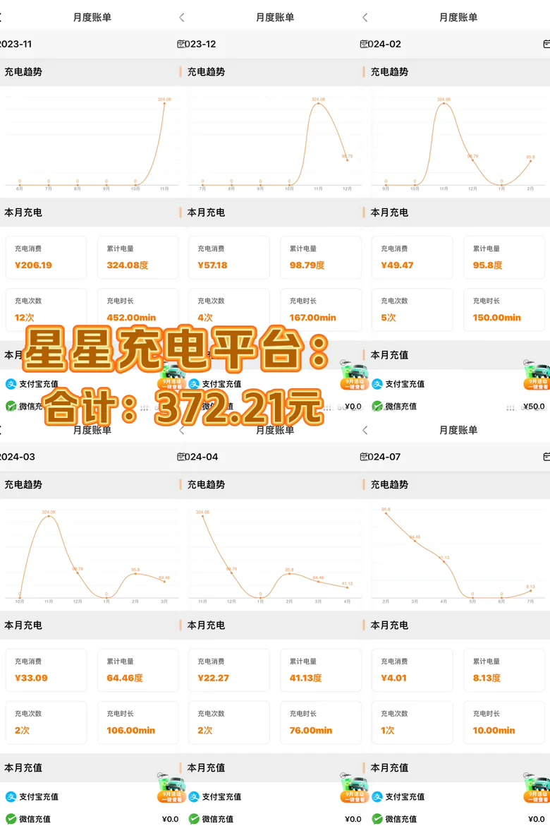
Task: Open the 452.00min 充电时长 card
Action: click(x=138, y=310)
